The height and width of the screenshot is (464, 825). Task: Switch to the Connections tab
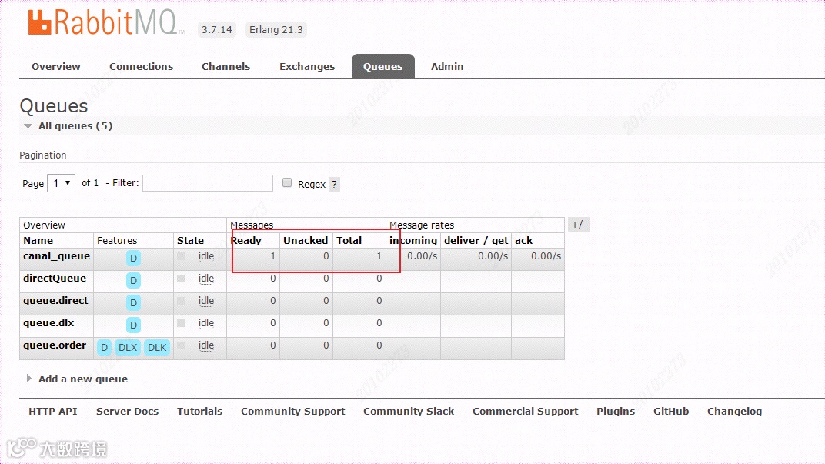(x=141, y=67)
